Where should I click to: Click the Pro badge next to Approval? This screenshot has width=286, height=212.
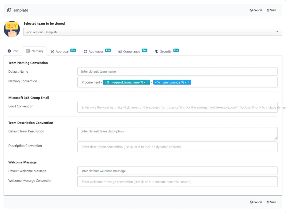coord(73,50)
